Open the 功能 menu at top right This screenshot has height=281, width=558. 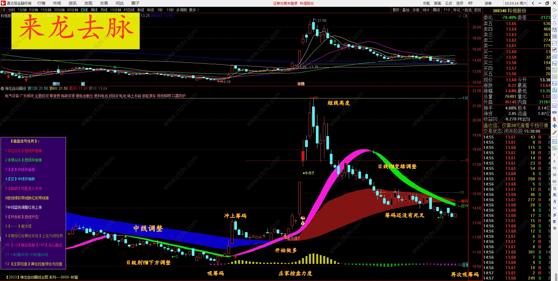(427, 3)
